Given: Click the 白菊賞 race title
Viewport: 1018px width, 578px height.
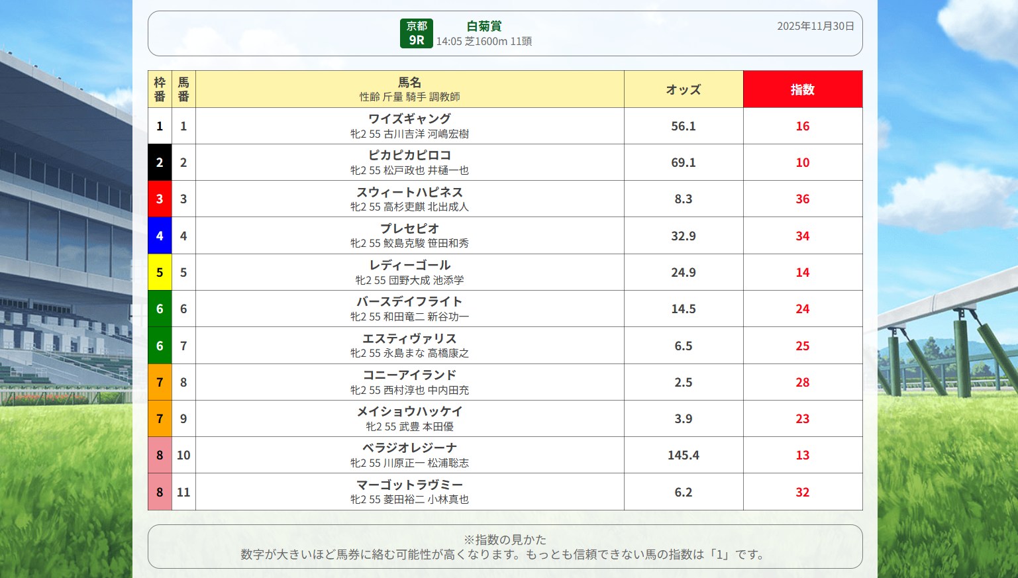Looking at the screenshot, I should pos(484,26).
